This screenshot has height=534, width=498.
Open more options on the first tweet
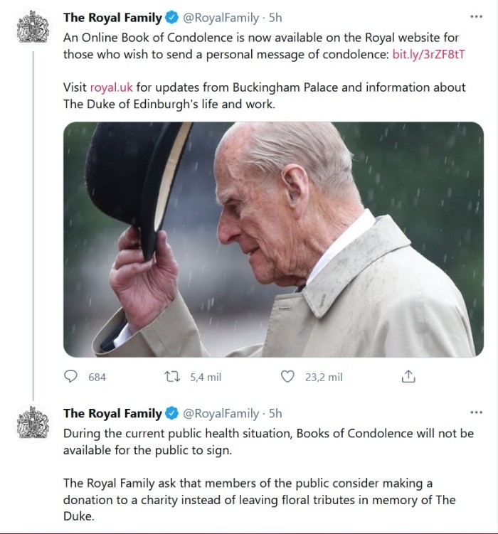(x=476, y=17)
